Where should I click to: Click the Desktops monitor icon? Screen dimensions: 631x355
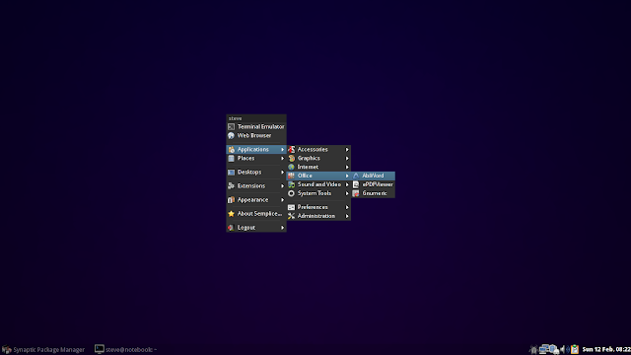coord(231,173)
